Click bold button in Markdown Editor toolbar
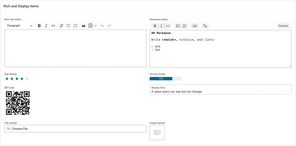The height and width of the screenshot is (146, 296). pyautogui.click(x=155, y=26)
